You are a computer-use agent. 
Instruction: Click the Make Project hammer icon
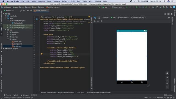coord(99,7)
